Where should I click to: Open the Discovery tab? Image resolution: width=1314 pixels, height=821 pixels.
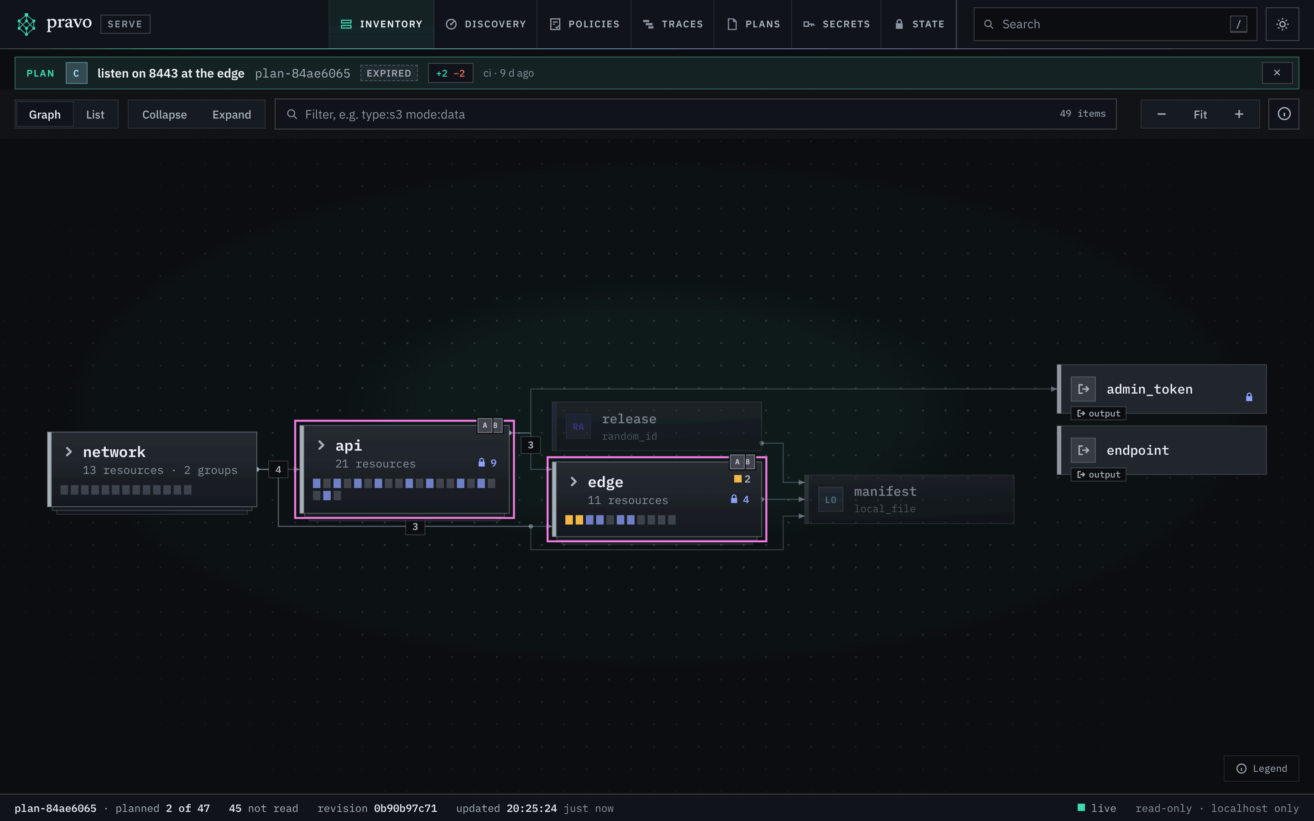point(485,24)
